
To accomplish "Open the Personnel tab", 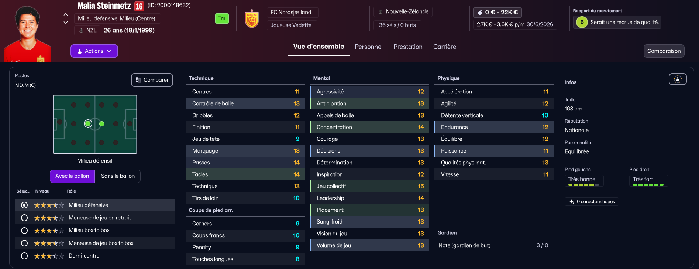I will (368, 47).
